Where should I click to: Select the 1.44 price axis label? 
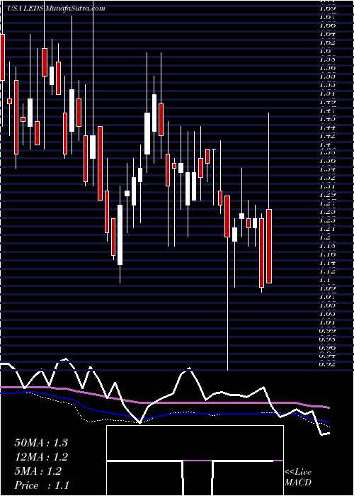pyautogui.click(x=327, y=128)
